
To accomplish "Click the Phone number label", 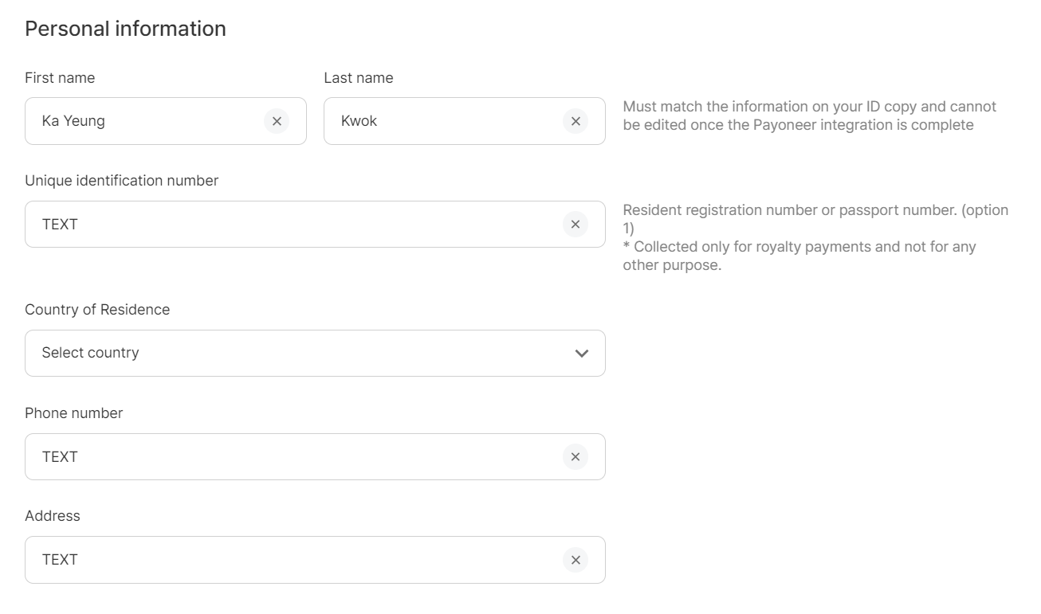I will (73, 413).
